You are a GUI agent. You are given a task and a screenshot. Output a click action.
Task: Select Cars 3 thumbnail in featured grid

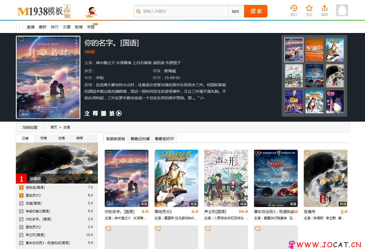click(314, 76)
